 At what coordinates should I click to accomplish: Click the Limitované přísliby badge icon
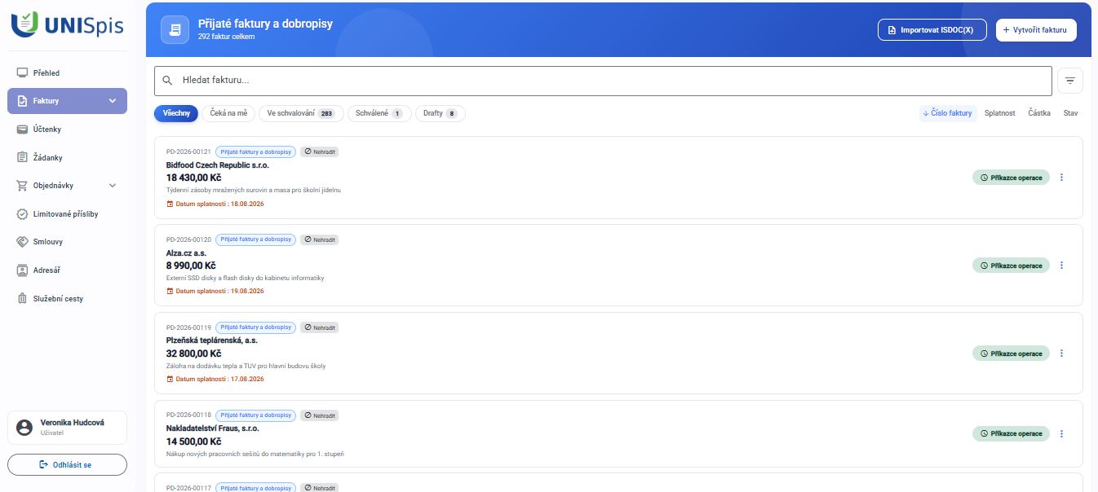[23, 213]
